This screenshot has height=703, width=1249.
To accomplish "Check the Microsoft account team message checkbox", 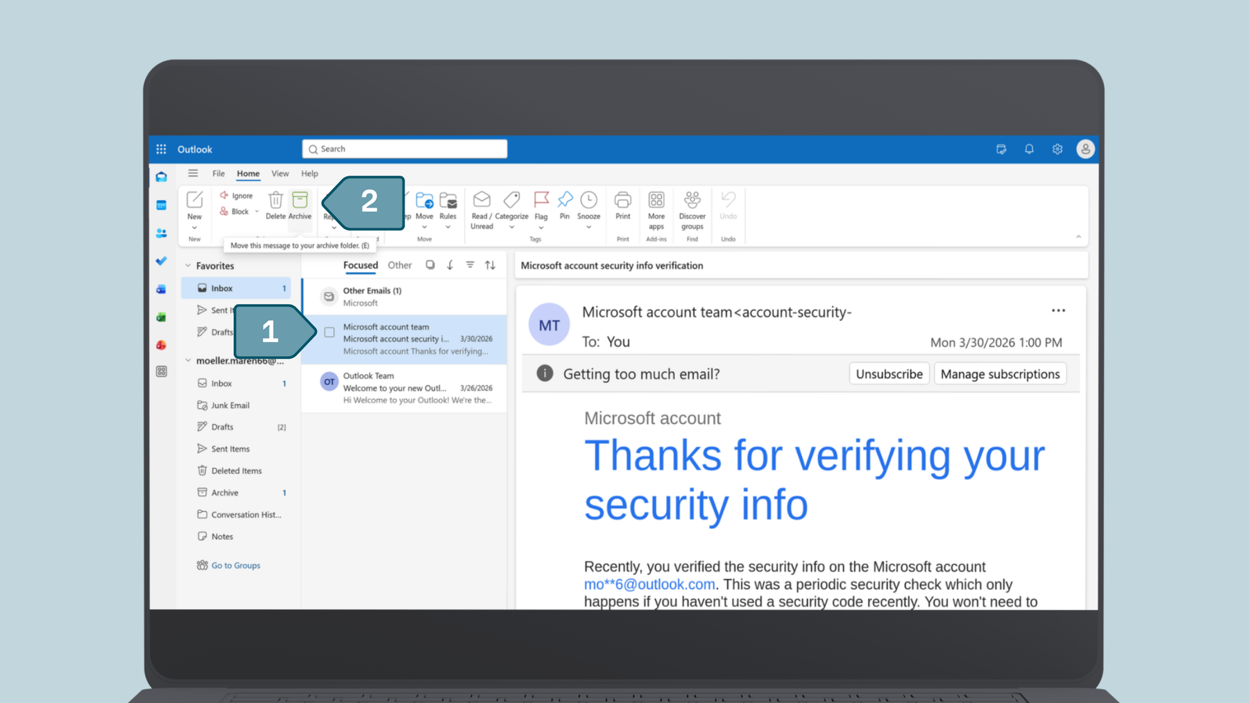I will (x=330, y=332).
